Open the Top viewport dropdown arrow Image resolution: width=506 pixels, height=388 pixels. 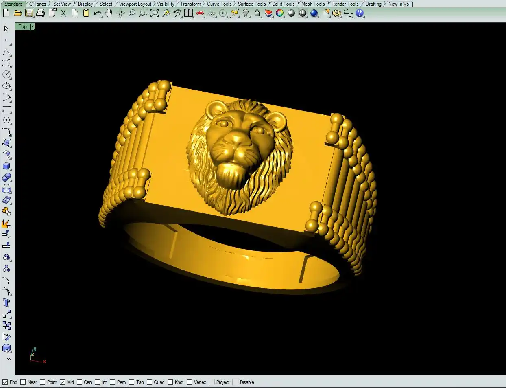32,26
